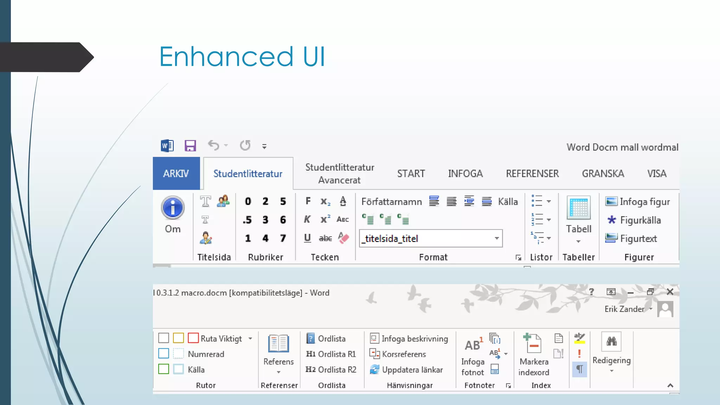This screenshot has height=405, width=720.
Task: Open the ARKIV tab
Action: point(176,174)
